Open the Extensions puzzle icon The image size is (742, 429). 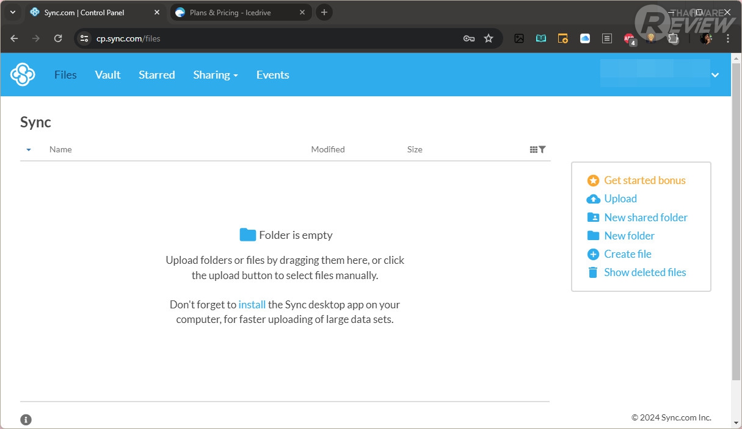click(x=673, y=38)
